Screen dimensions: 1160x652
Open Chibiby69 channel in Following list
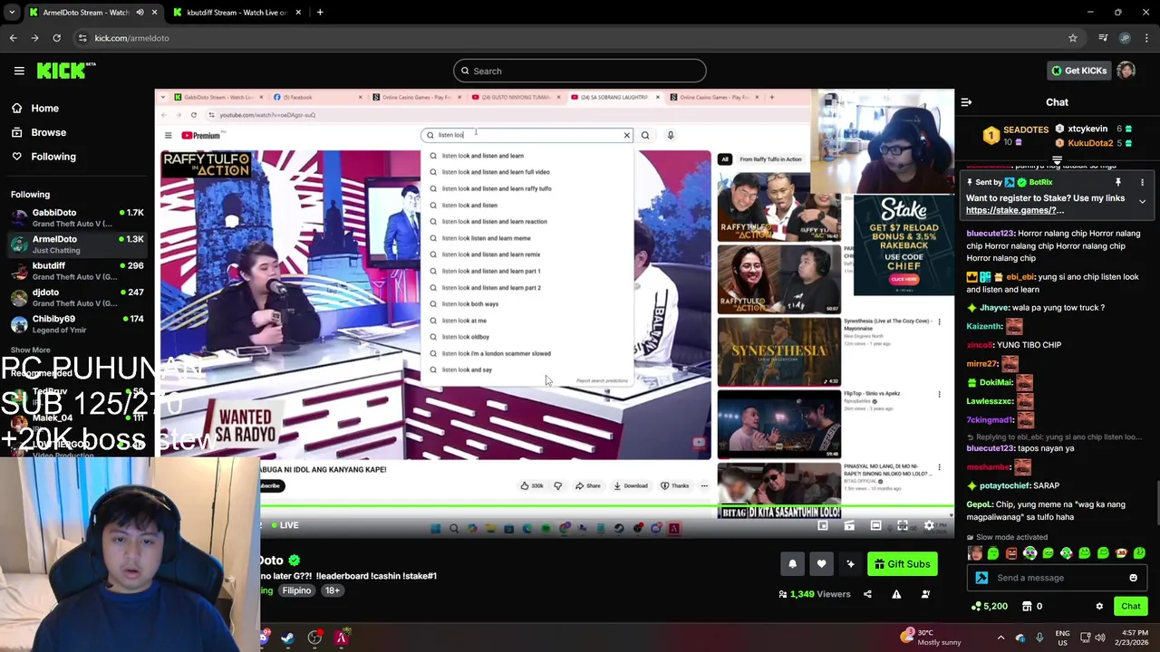76,324
